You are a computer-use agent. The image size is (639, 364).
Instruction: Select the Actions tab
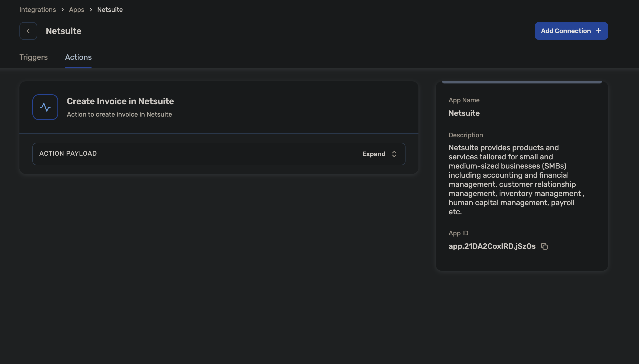coord(78,57)
